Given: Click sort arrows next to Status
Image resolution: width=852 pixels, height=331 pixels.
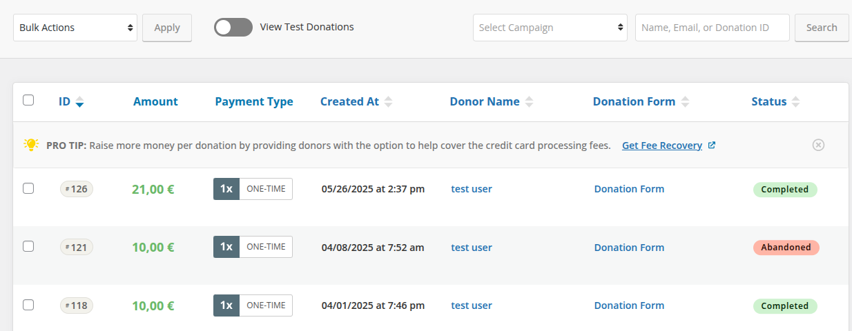Looking at the screenshot, I should coord(796,102).
